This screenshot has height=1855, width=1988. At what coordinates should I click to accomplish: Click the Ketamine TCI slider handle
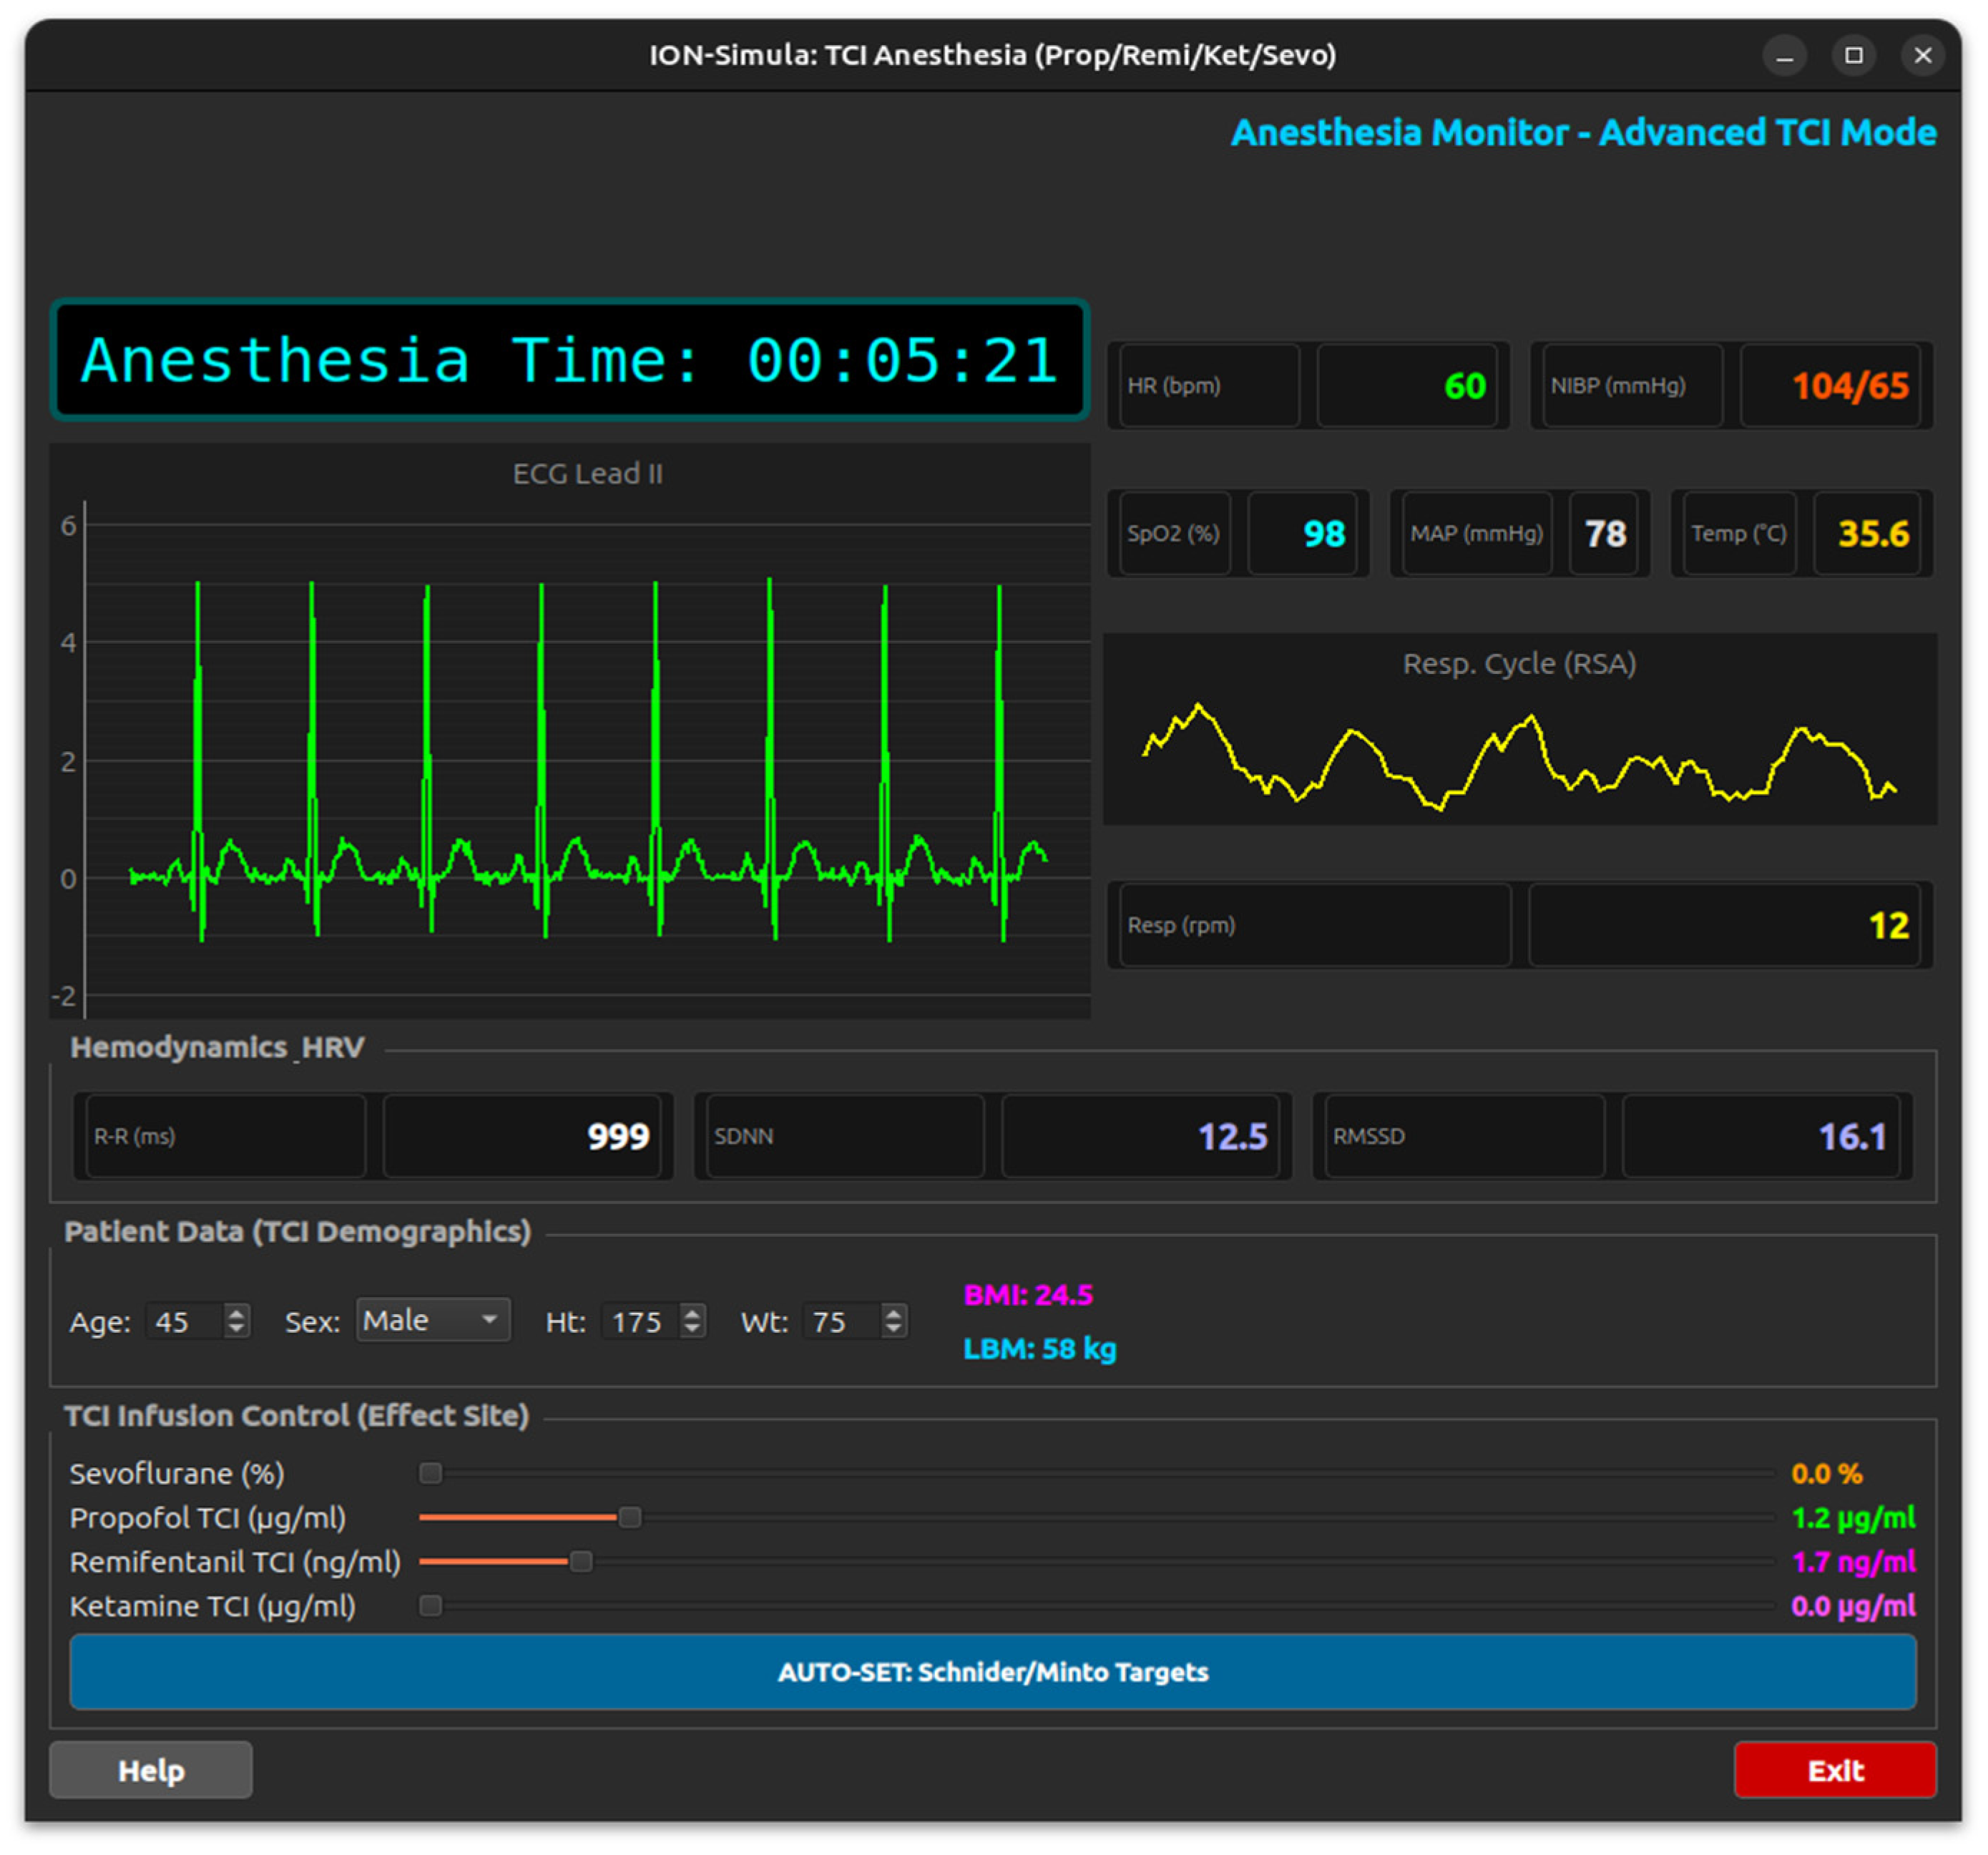[x=430, y=1605]
